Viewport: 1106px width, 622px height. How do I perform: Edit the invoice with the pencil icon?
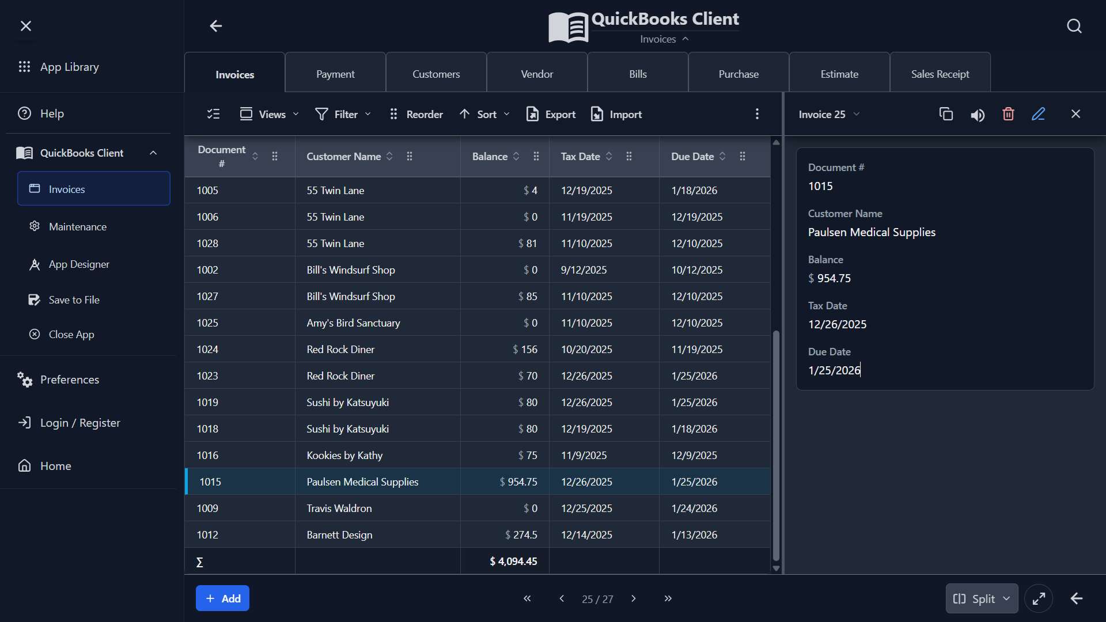pyautogui.click(x=1039, y=114)
